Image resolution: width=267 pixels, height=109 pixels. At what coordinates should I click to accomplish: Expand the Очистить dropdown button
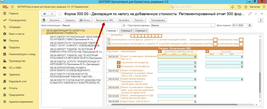(x=139, y=20)
